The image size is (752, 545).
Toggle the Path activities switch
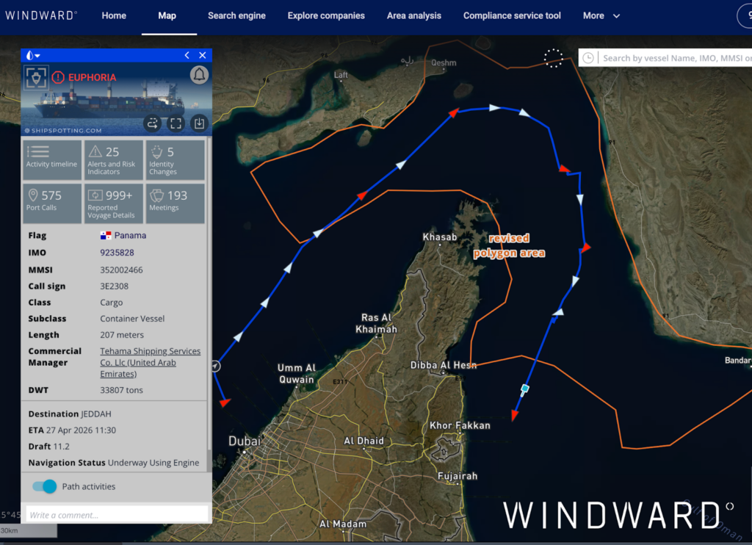[x=44, y=486]
